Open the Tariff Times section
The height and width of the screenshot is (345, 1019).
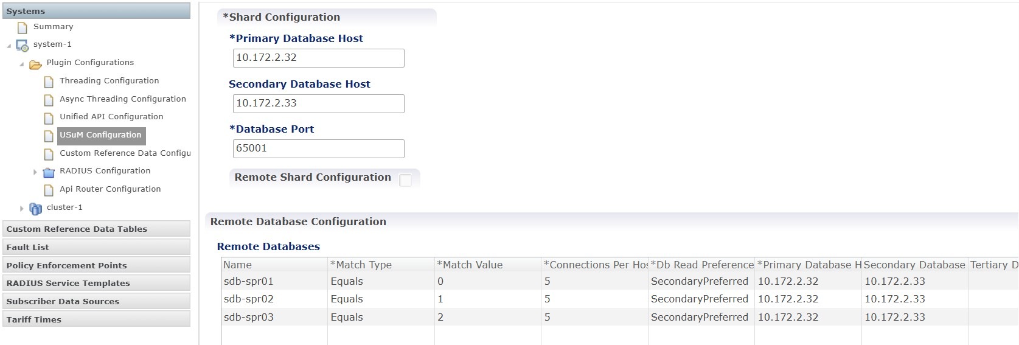[96, 319]
